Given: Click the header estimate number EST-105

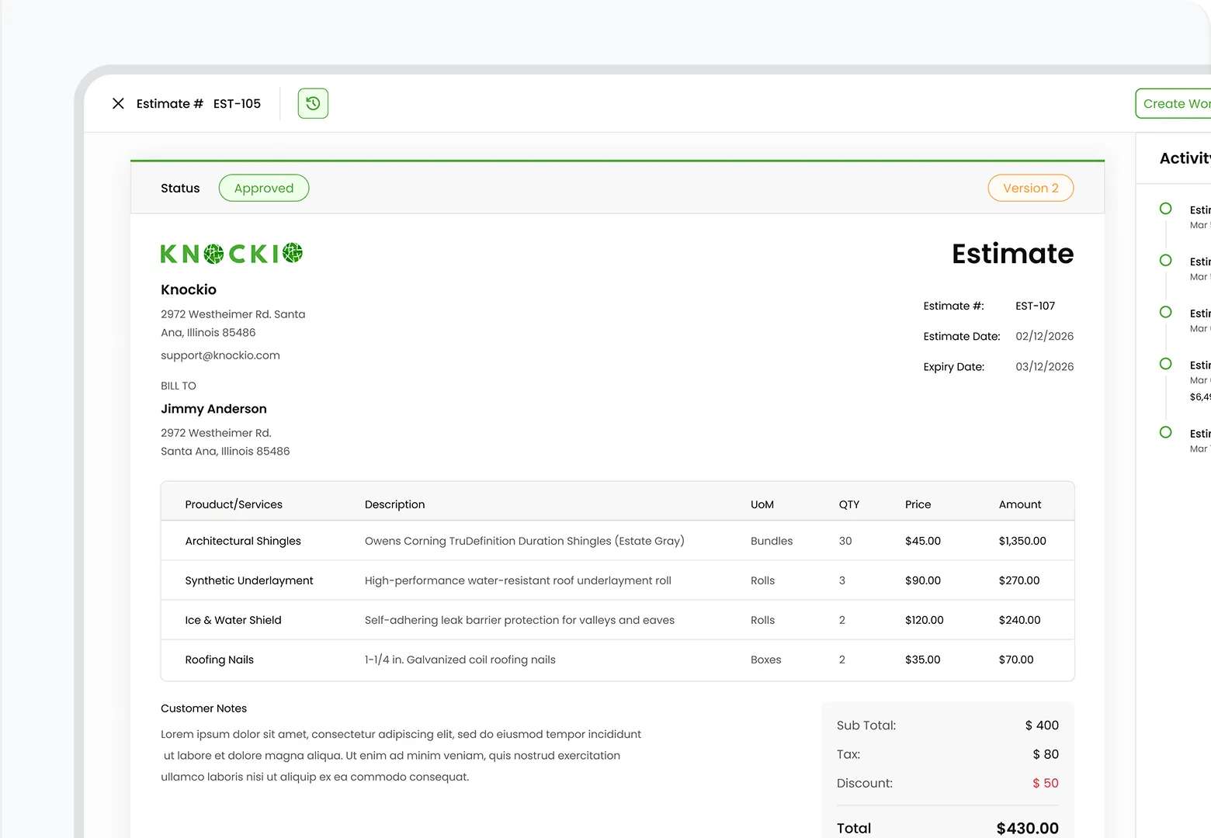Looking at the screenshot, I should pyautogui.click(x=237, y=103).
